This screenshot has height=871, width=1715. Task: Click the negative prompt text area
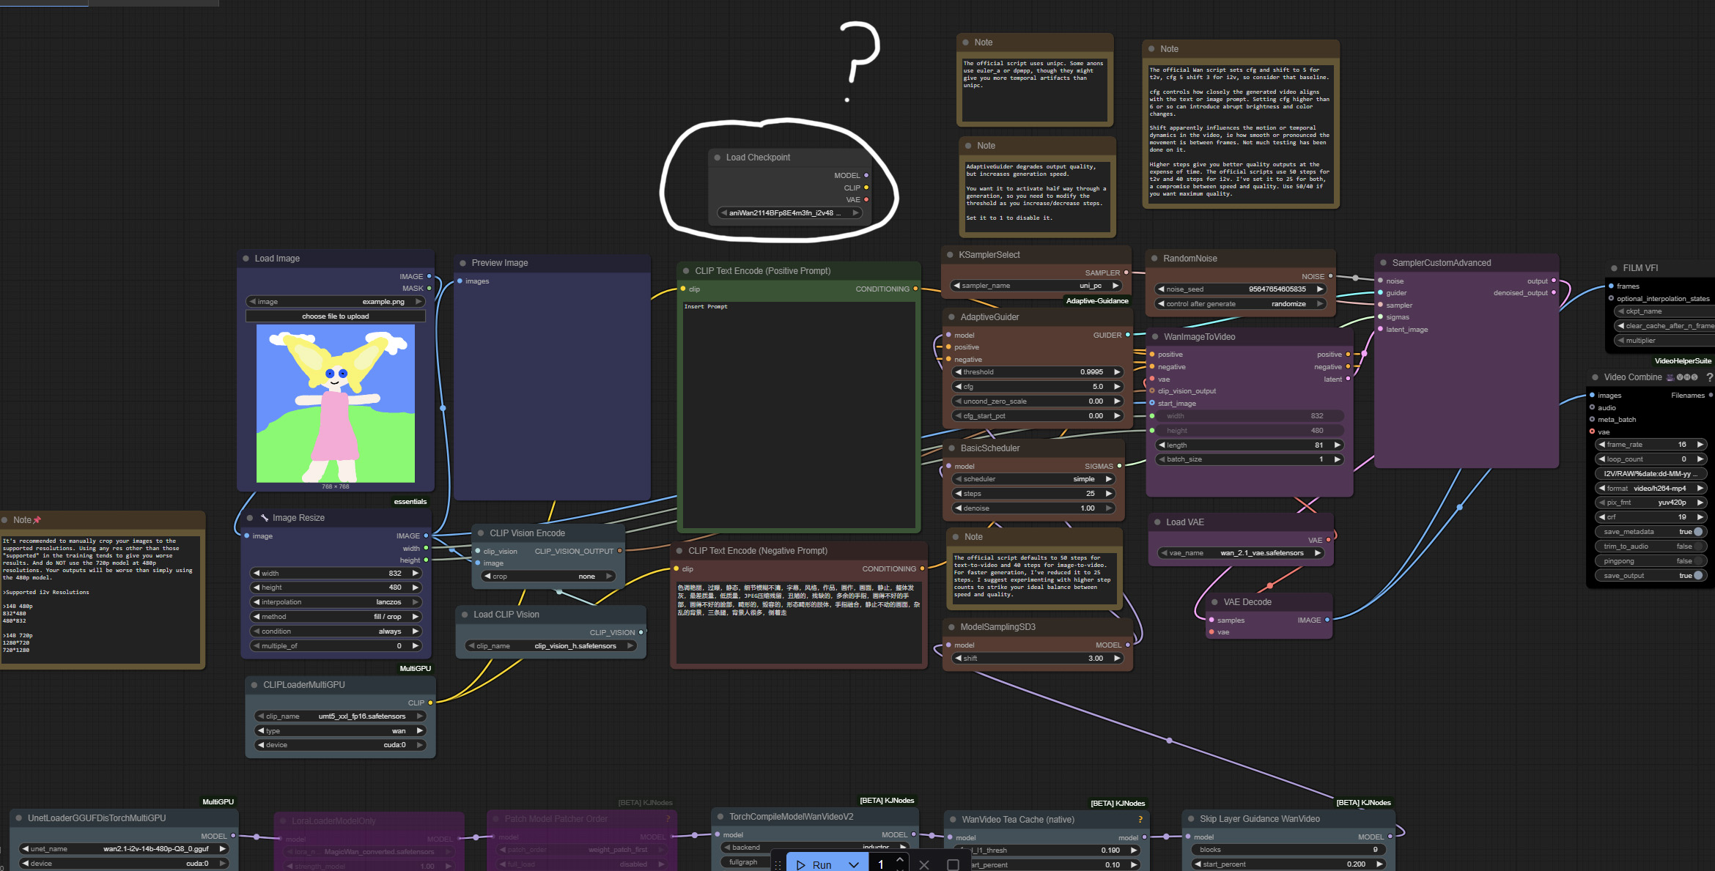(x=799, y=623)
